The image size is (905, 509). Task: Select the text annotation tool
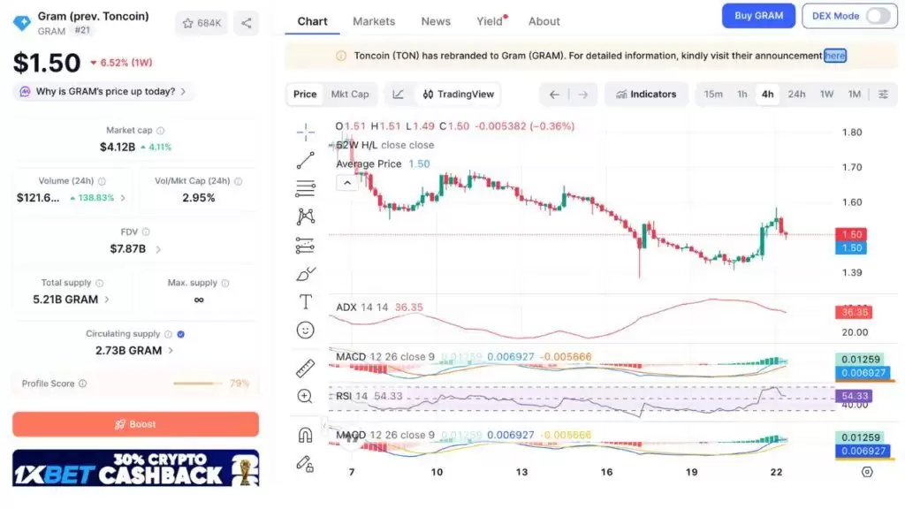pyautogui.click(x=305, y=302)
